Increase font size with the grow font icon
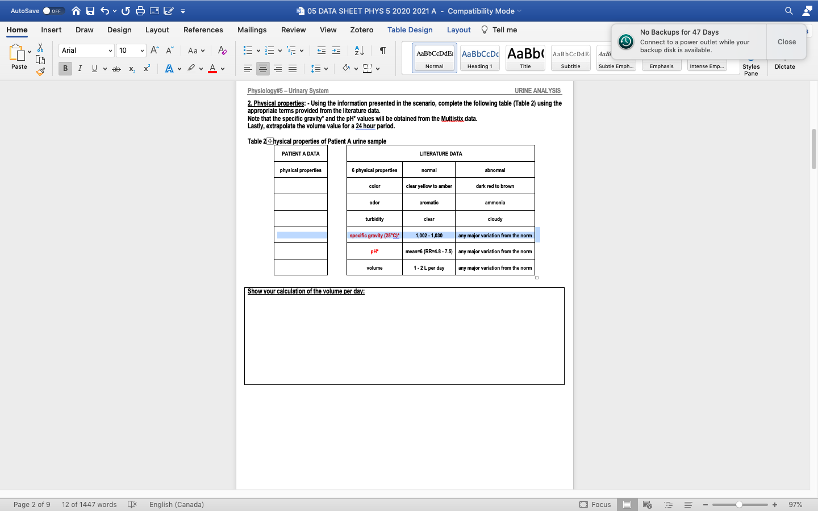The width and height of the screenshot is (818, 511). [x=155, y=51]
